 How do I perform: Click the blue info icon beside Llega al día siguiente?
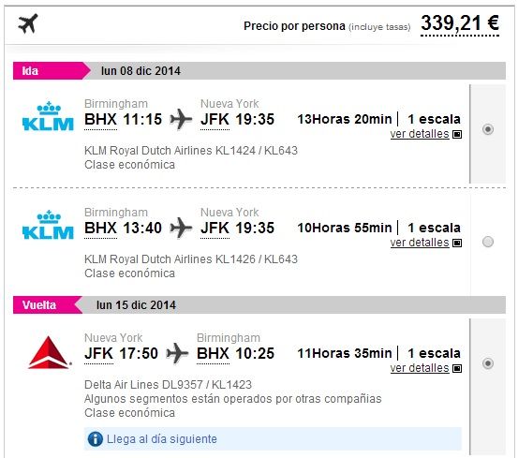tap(96, 439)
